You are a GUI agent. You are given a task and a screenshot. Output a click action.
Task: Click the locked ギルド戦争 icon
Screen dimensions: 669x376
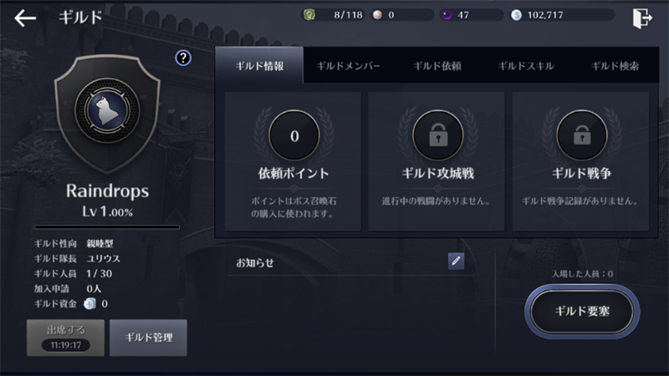point(582,135)
